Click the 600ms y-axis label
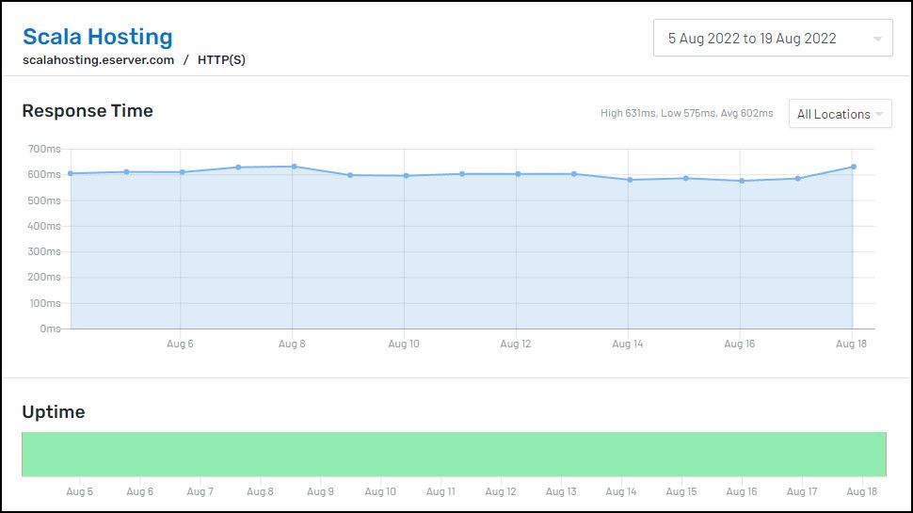 [44, 175]
